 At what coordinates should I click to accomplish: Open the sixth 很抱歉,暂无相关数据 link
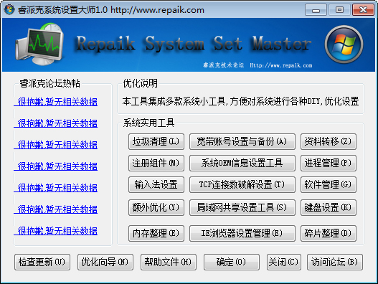(56, 209)
